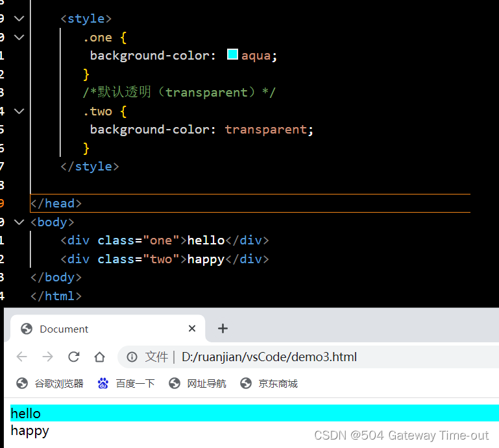Open the browser home page
Viewport: 499px width, 448px height.
tap(100, 357)
